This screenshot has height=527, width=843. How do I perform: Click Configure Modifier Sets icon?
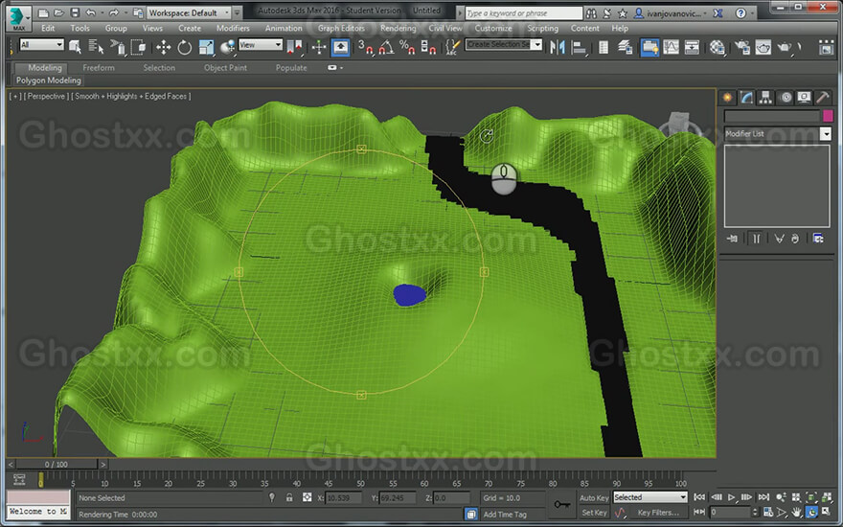818,239
